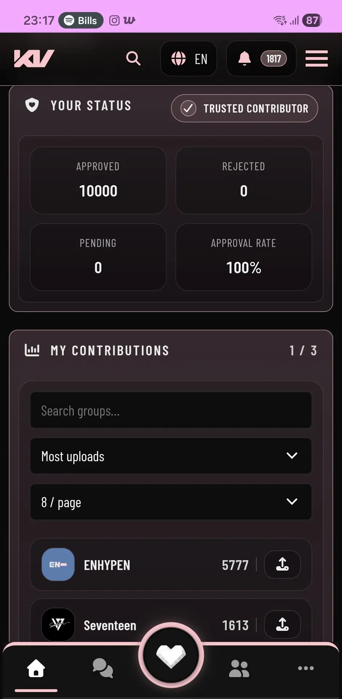Open the community people tab
The width and height of the screenshot is (342, 699).
[x=239, y=668]
